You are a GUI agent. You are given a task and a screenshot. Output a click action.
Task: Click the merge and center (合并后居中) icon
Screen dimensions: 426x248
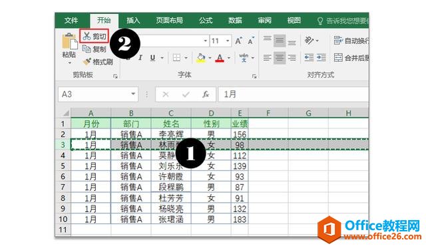(338, 58)
